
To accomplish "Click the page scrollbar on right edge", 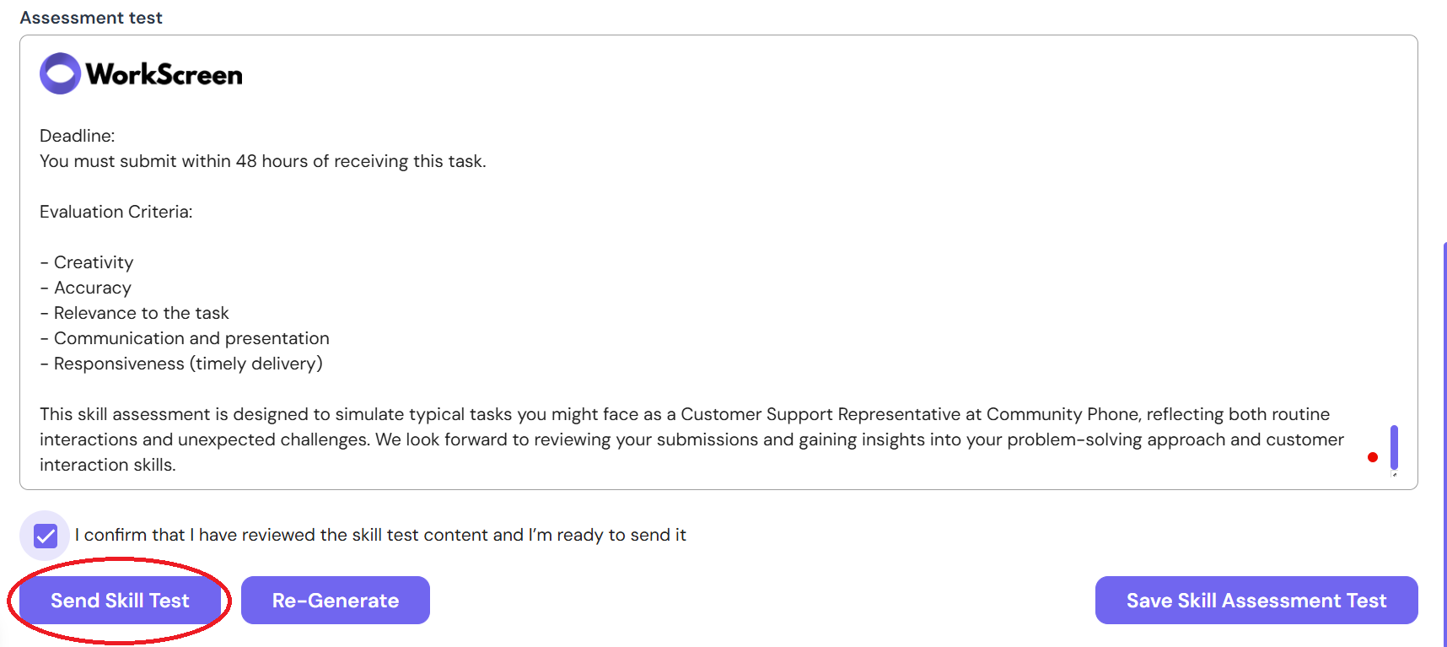I will (x=1444, y=445).
